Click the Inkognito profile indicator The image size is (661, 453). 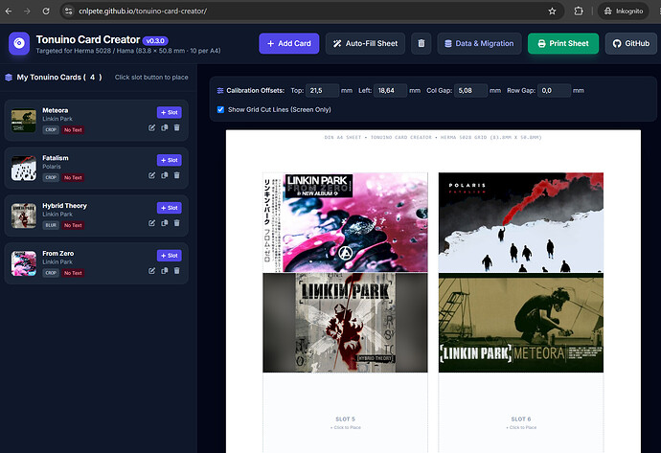point(623,11)
